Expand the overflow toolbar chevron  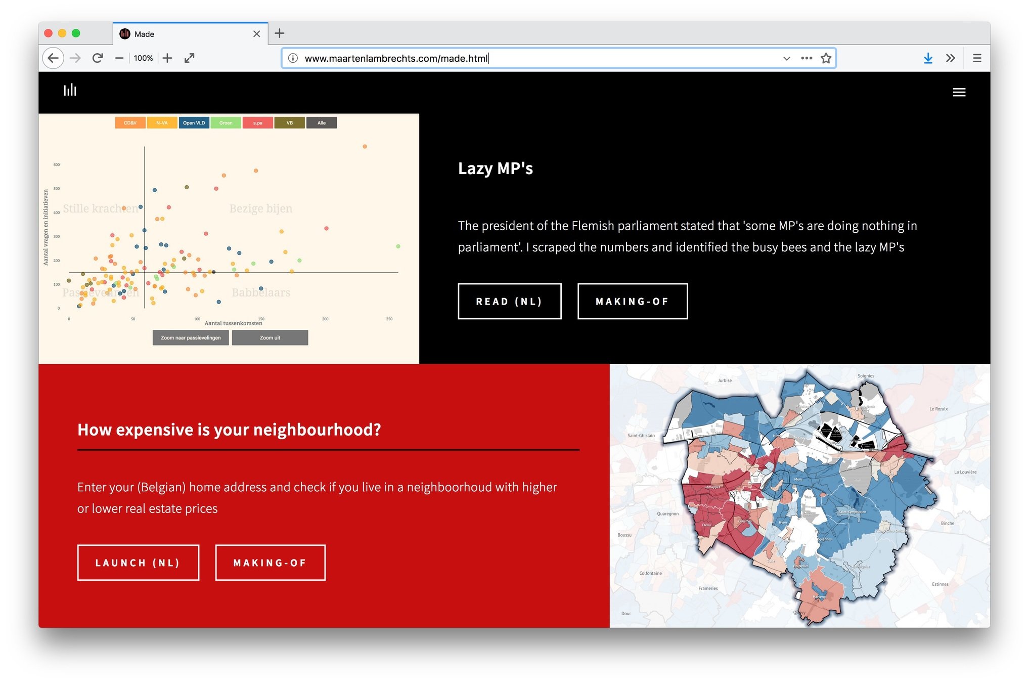coord(951,58)
